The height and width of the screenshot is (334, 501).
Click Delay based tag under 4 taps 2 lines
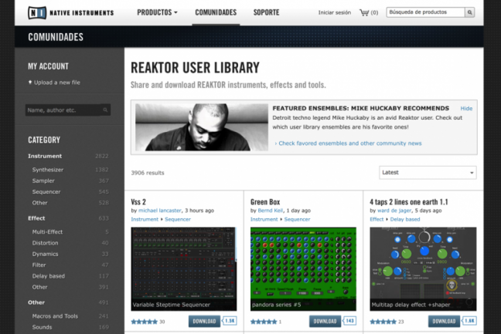405,219
